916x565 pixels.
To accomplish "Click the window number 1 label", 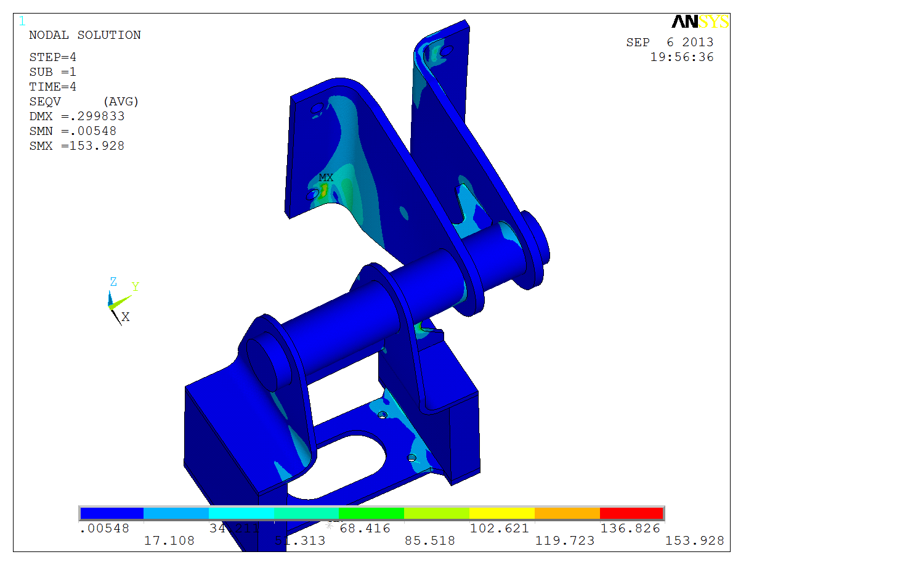I will coord(22,22).
